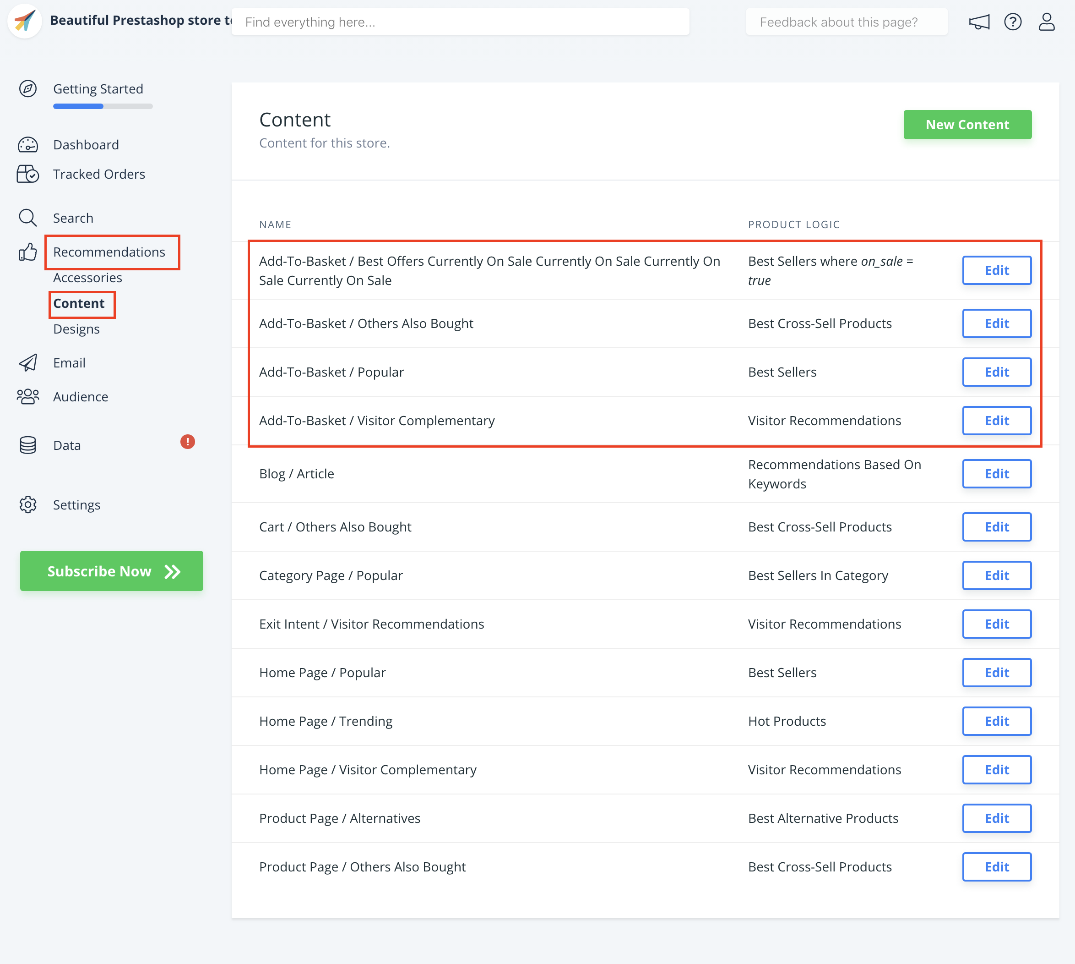The height and width of the screenshot is (964, 1075).
Task: Open Dashboard via its gauge icon
Action: coord(27,145)
